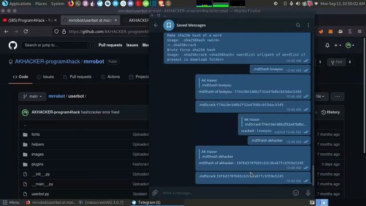Image resolution: width=366 pixels, height=206 pixels.
Task: Switch to the Code tab
Action: pyautogui.click(x=21, y=77)
